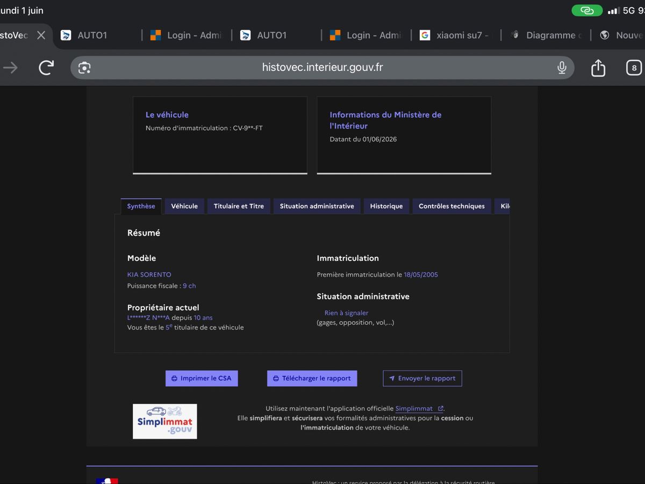The width and height of the screenshot is (645, 484).
Task: Click the Puissance fiscale 9 ch value
Action: click(x=189, y=286)
